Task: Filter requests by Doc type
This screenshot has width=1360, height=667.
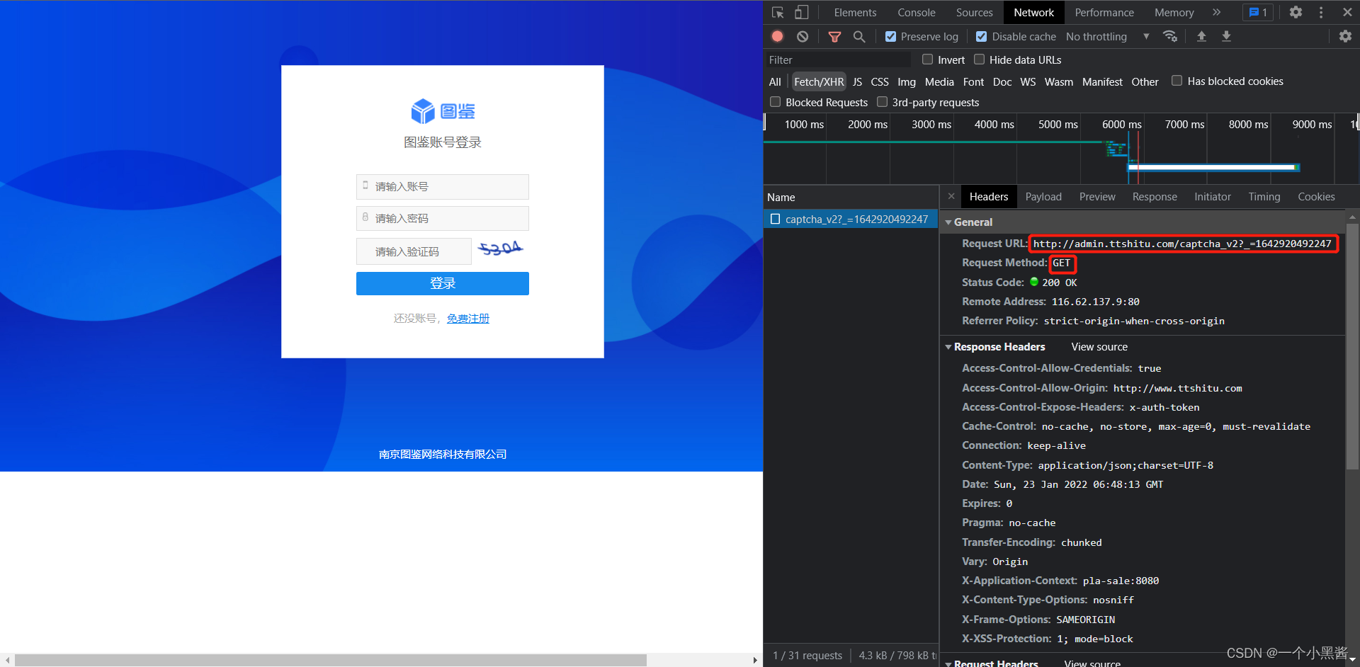Action: point(1002,81)
